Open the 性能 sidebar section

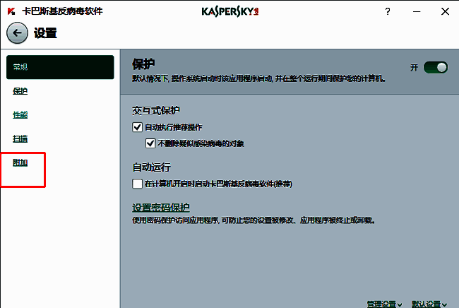pyautogui.click(x=20, y=114)
